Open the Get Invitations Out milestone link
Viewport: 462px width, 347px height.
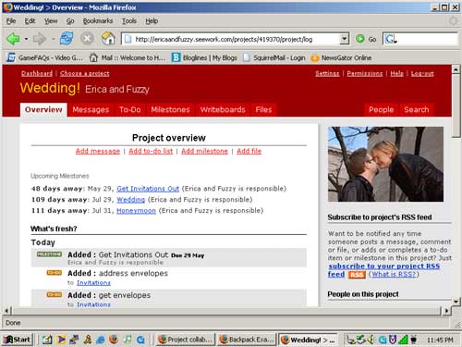pyautogui.click(x=148, y=189)
